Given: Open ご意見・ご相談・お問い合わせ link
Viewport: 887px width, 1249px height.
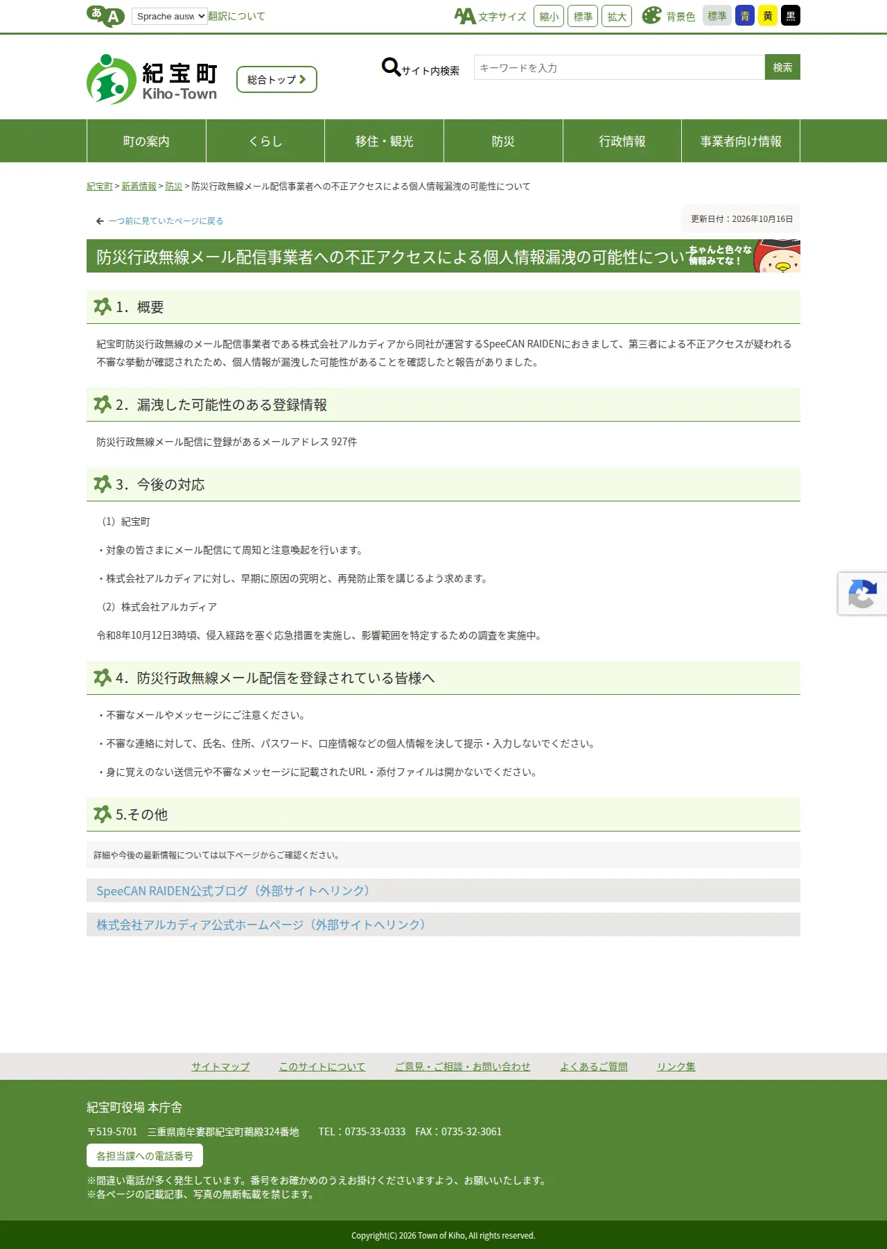Looking at the screenshot, I should click(x=463, y=1067).
